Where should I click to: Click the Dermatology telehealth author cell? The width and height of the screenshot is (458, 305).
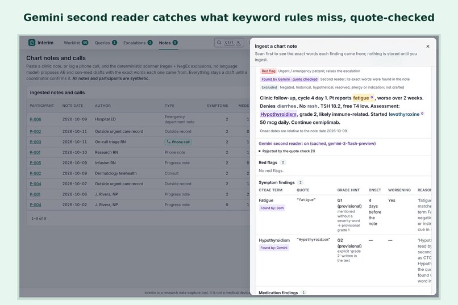[x=116, y=173]
